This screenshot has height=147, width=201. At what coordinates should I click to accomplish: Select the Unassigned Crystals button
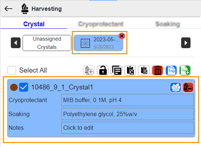(x=47, y=43)
